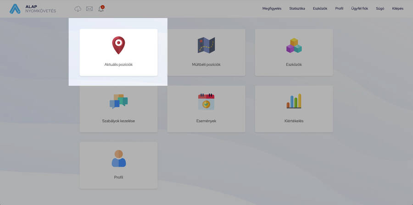Click the ALAP Nyomkövetés logo
Image resolution: width=413 pixels, height=205 pixels.
[33, 9]
